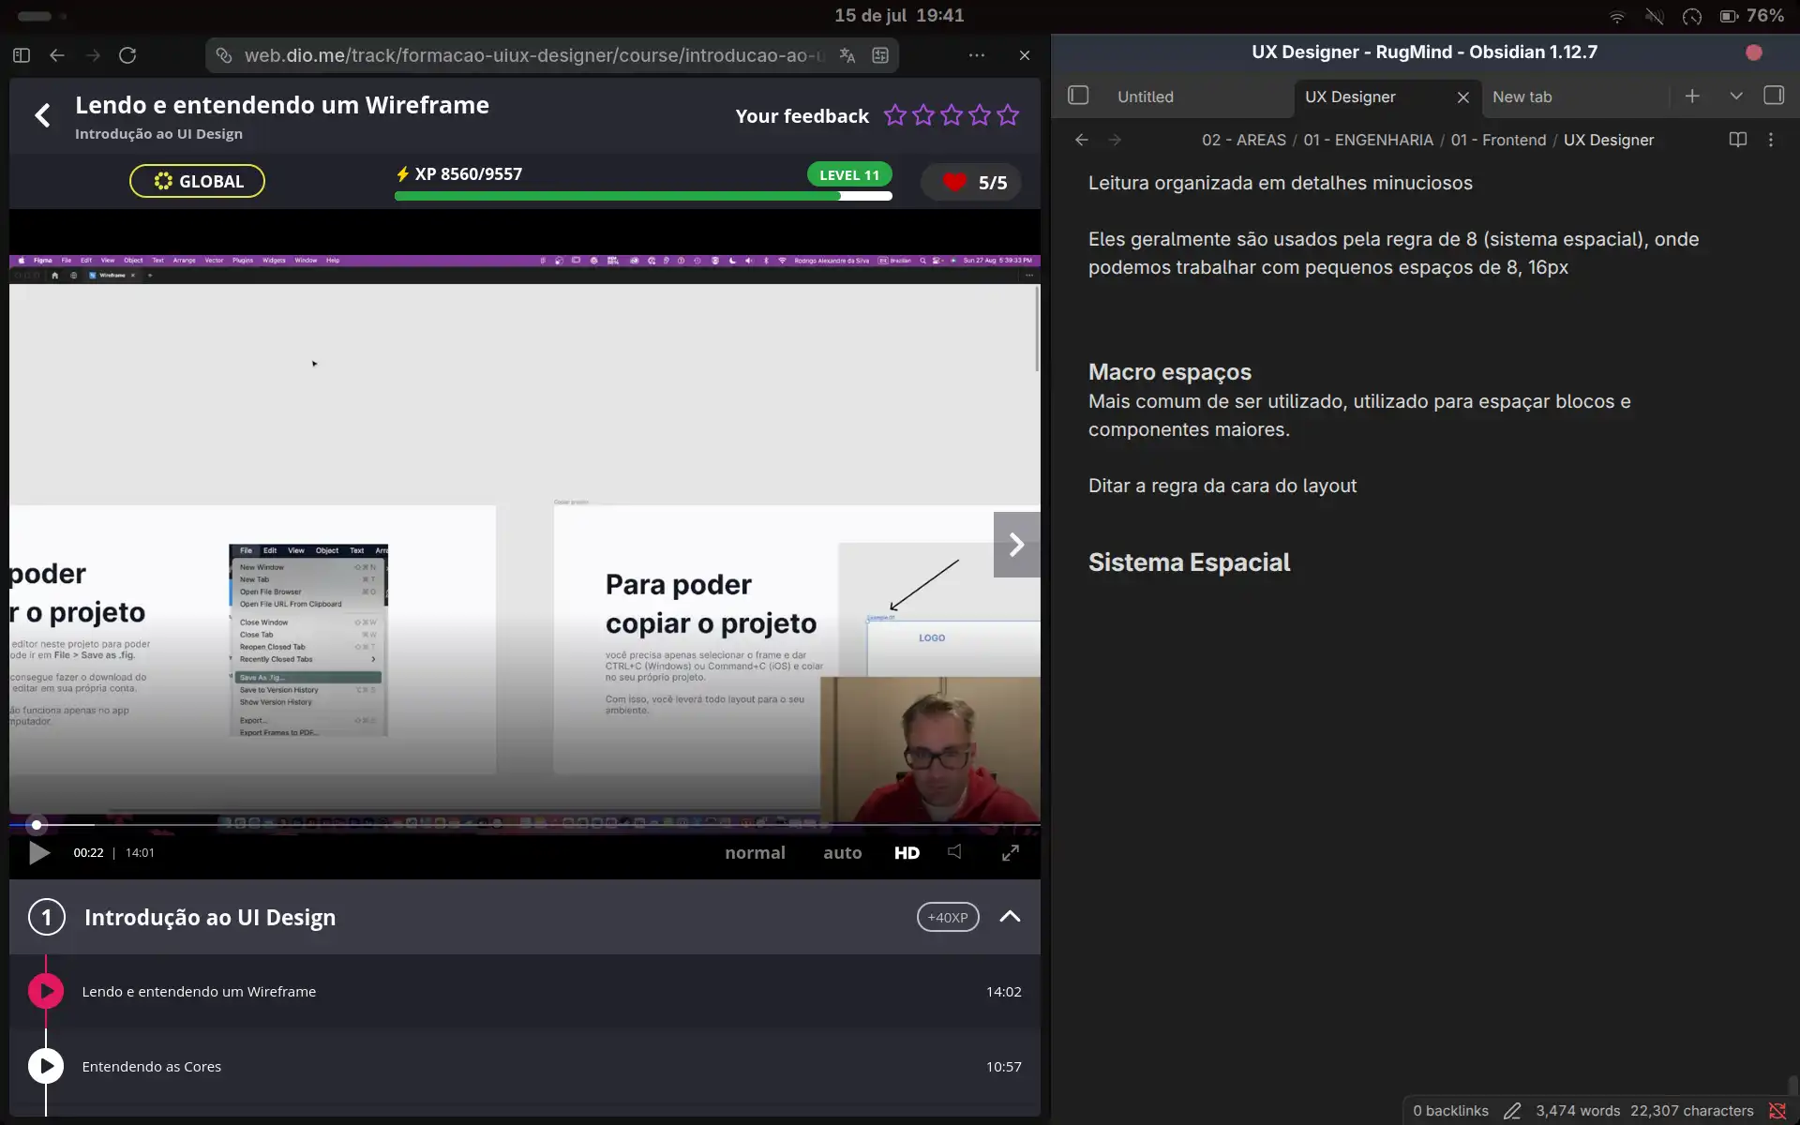Mute the video volume icon
The height and width of the screenshot is (1125, 1800).
[954, 851]
